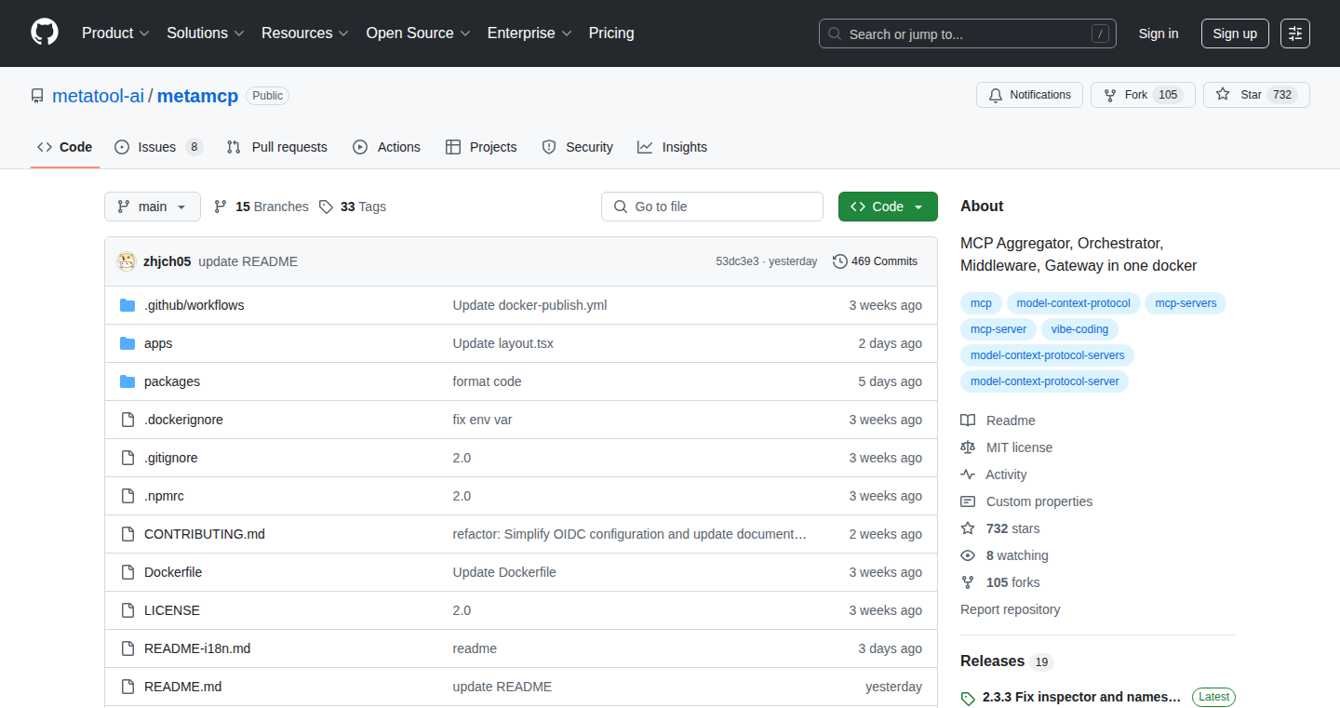Click the star icon beside 732 stars
1340x708 pixels.
pos(968,528)
